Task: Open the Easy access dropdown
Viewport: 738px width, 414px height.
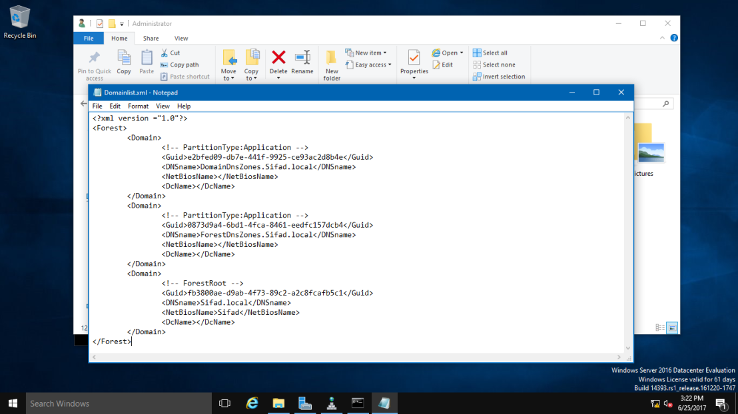Action: pyautogui.click(x=368, y=65)
